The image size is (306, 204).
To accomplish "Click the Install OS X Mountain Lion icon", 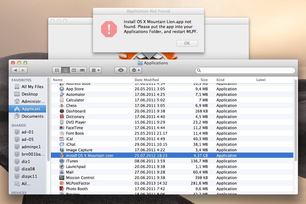I will pyautogui.click(x=62, y=156).
